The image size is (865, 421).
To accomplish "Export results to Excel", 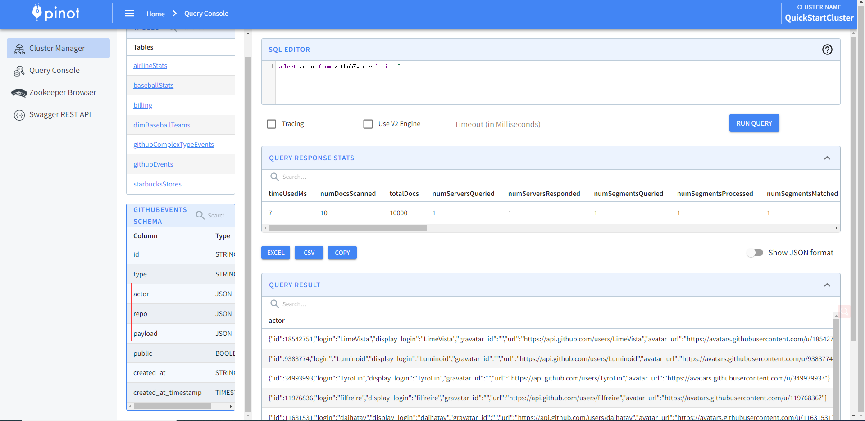I will point(276,253).
